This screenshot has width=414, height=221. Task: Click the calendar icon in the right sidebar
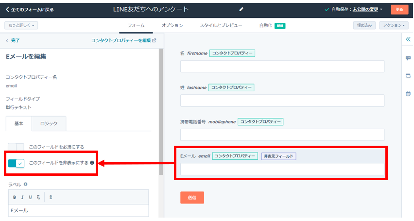click(408, 94)
